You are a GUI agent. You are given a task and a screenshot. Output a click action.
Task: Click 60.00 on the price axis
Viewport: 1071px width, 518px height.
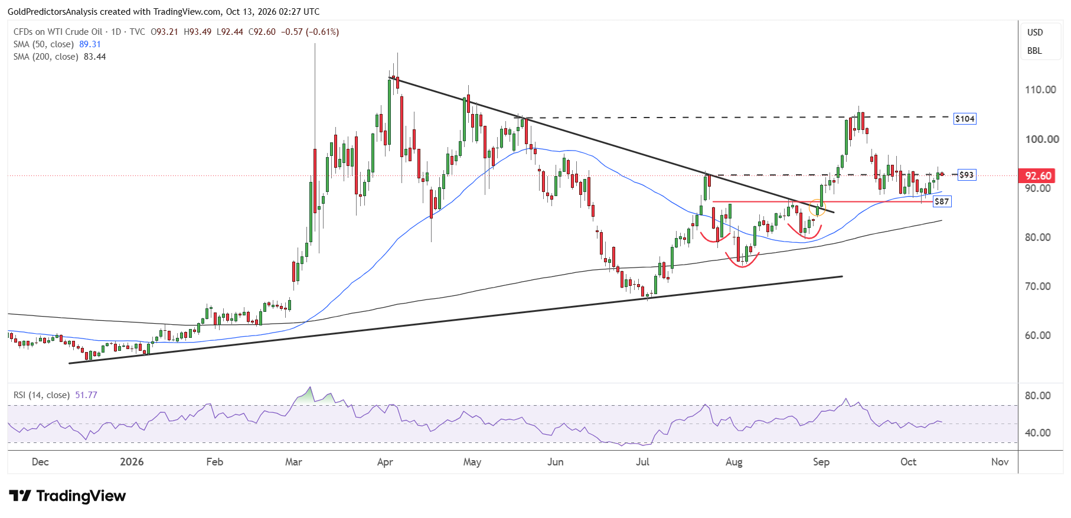click(1038, 335)
